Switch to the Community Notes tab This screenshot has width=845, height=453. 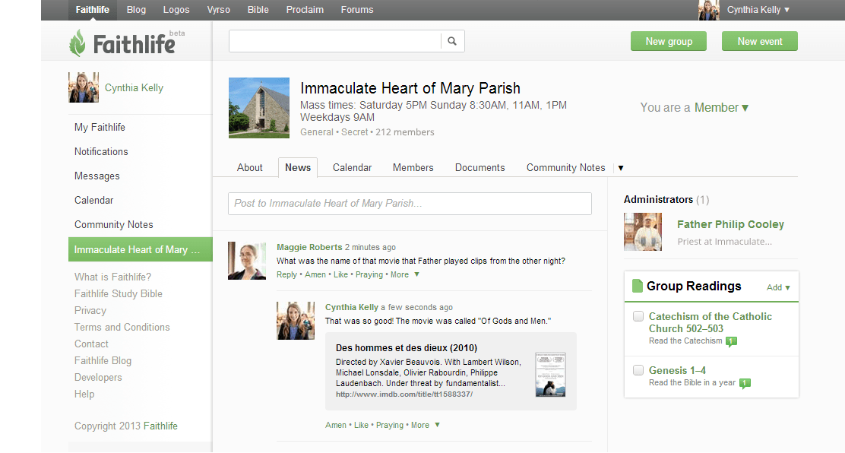pyautogui.click(x=566, y=168)
